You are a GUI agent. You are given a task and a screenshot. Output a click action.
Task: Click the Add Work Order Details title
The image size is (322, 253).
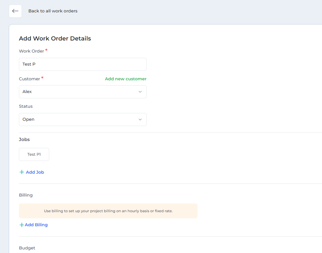click(x=55, y=39)
